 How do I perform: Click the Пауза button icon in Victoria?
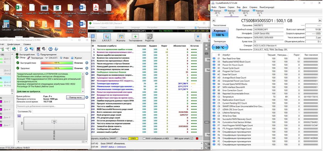(x=198, y=37)
